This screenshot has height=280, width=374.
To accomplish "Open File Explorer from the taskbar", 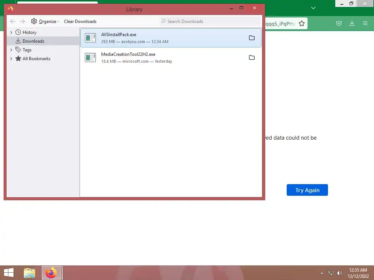I will [30, 273].
